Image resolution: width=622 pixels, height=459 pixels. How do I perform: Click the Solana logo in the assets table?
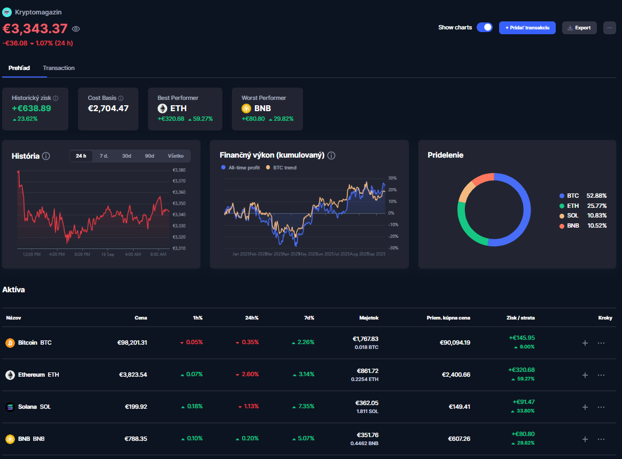click(10, 407)
